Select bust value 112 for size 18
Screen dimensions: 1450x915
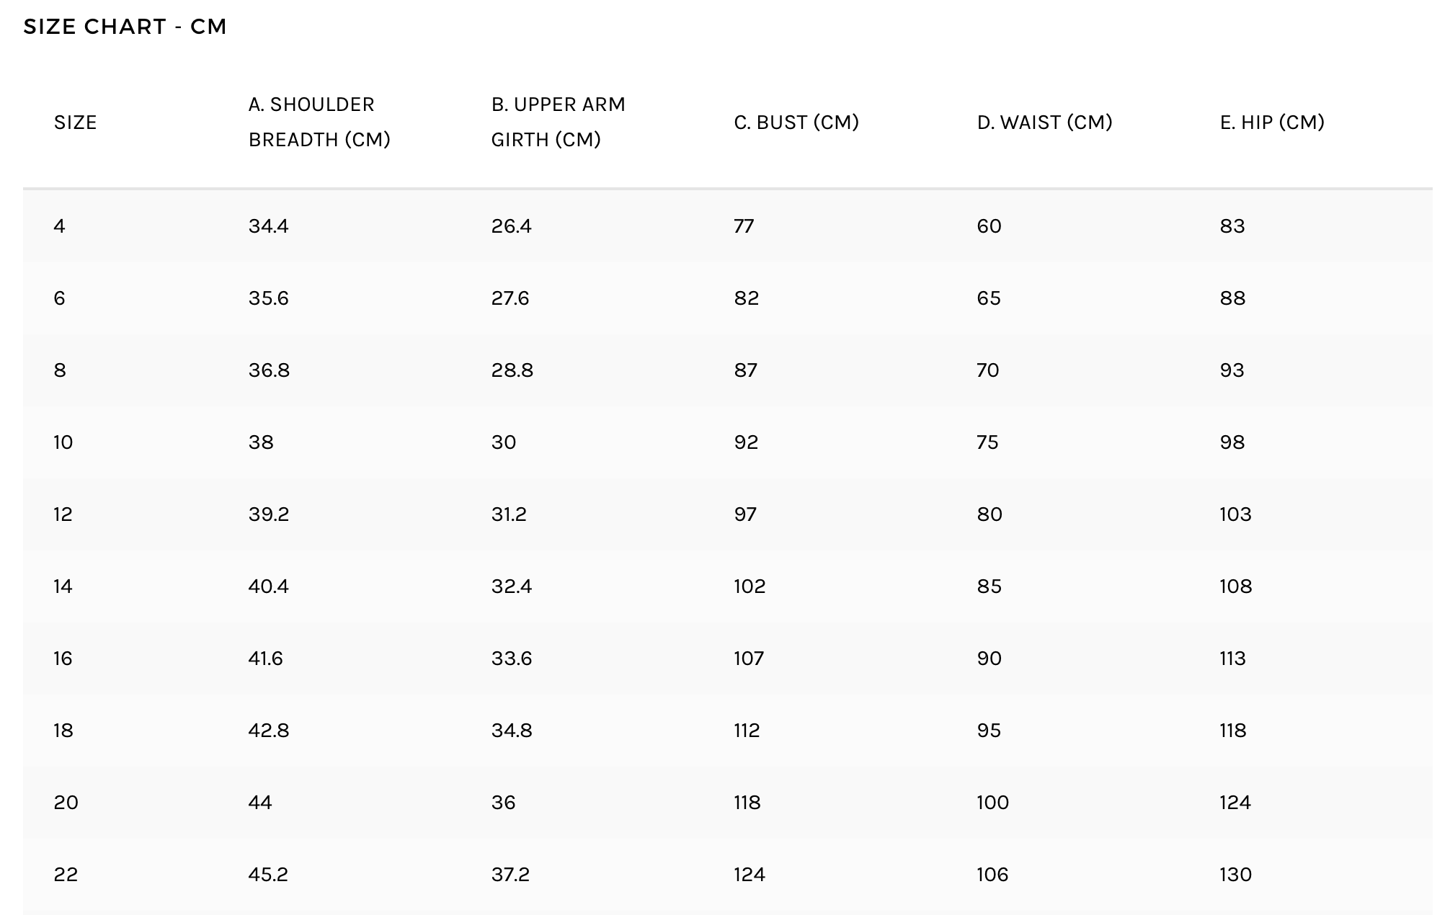(747, 731)
